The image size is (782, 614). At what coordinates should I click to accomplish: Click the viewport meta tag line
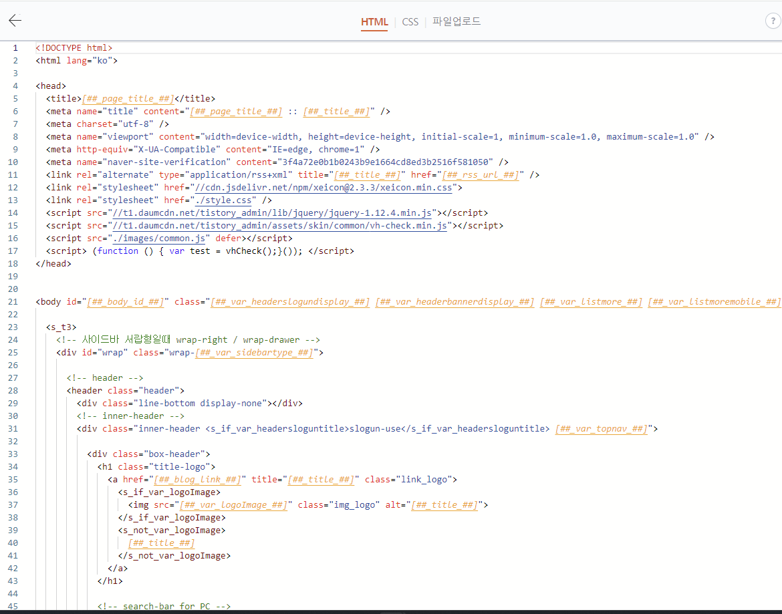click(x=380, y=136)
